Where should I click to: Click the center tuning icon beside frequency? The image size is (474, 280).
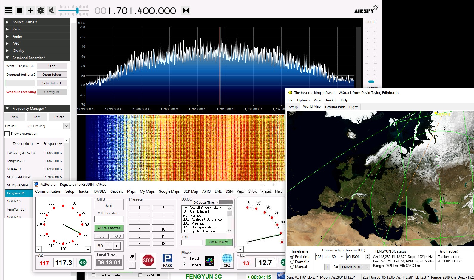(186, 11)
